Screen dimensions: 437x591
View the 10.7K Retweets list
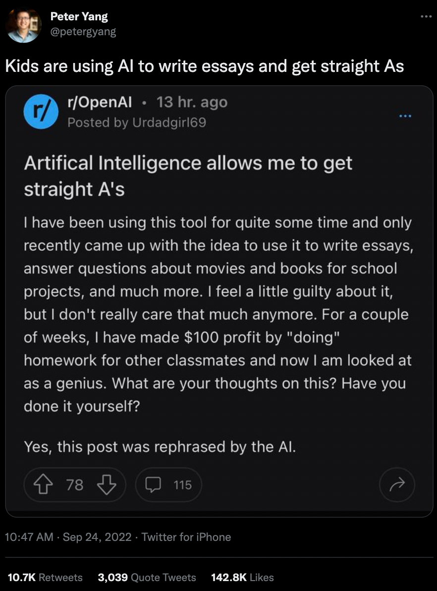click(x=45, y=577)
